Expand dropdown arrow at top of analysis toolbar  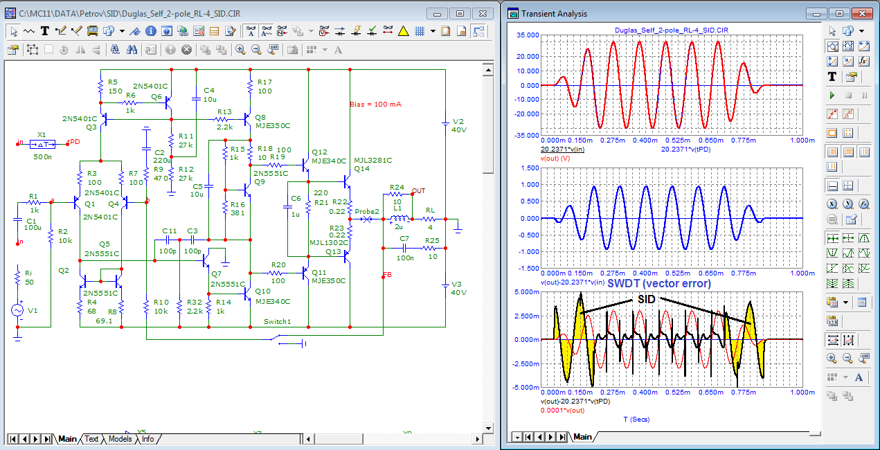pyautogui.click(x=861, y=31)
